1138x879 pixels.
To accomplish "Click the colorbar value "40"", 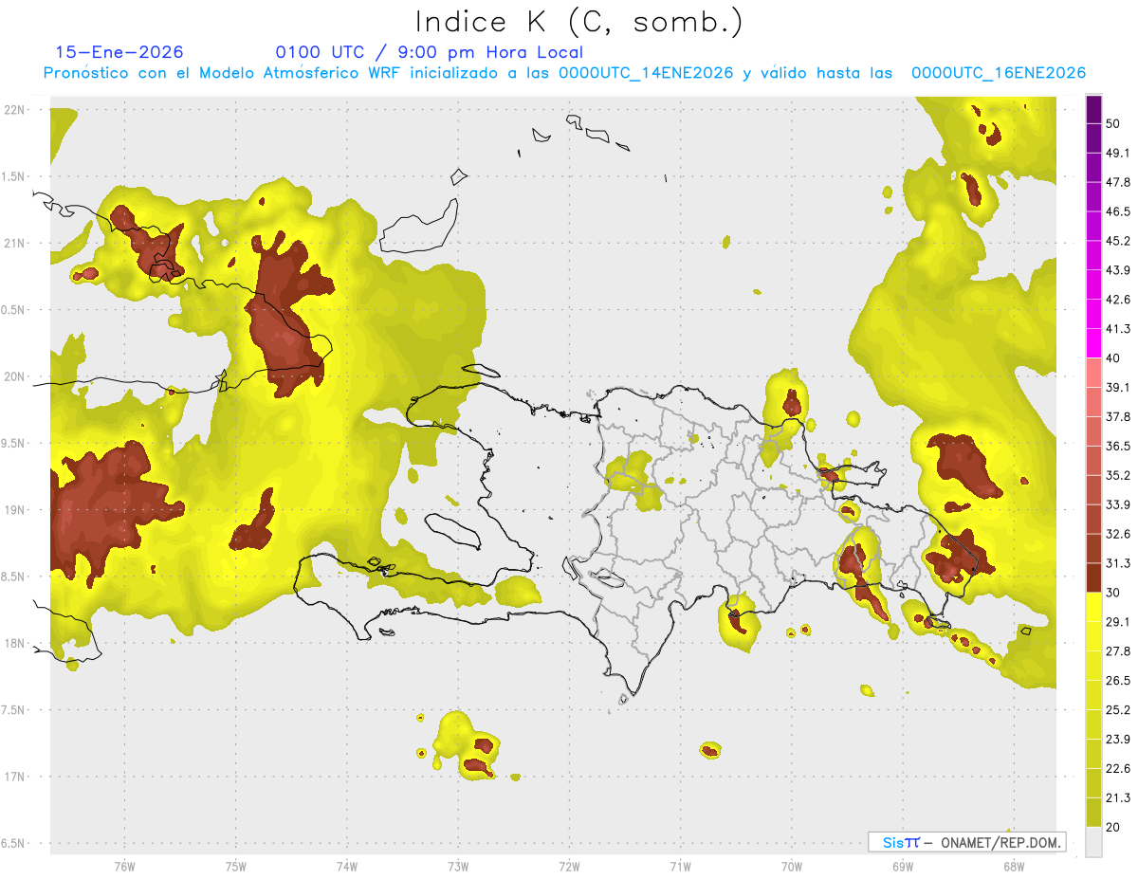I will click(1113, 358).
